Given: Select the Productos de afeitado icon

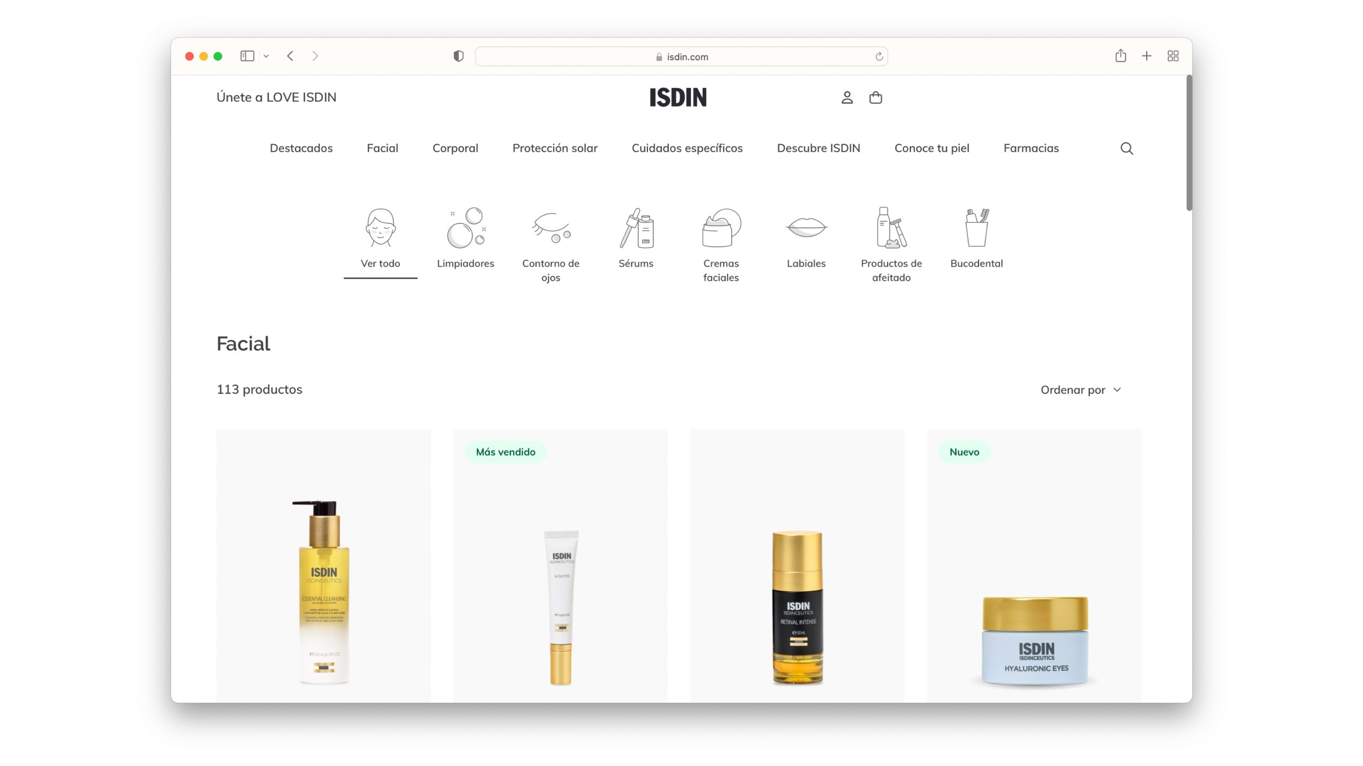Looking at the screenshot, I should coord(891,228).
